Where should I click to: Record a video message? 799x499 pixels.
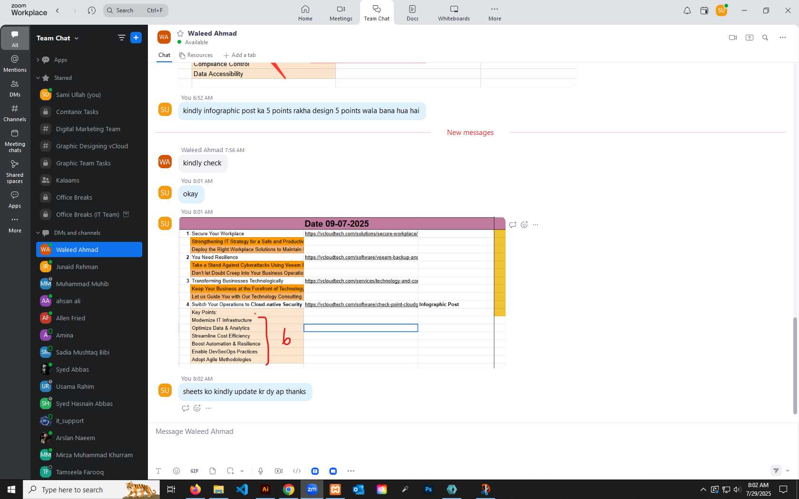click(279, 471)
